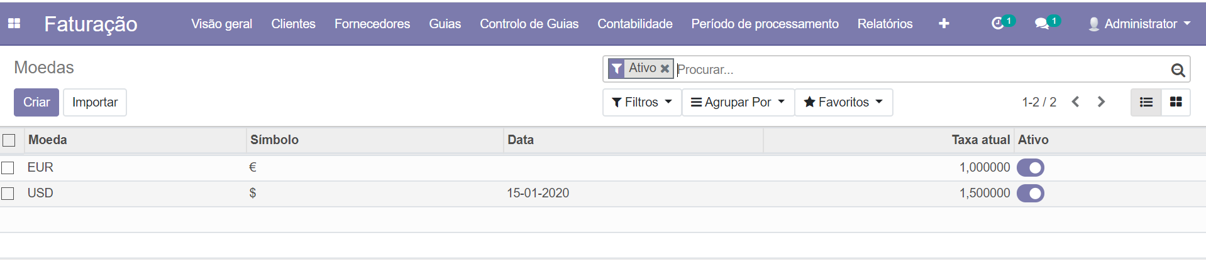Open the Favoritos dropdown
This screenshot has width=1206, height=260.
click(x=843, y=102)
